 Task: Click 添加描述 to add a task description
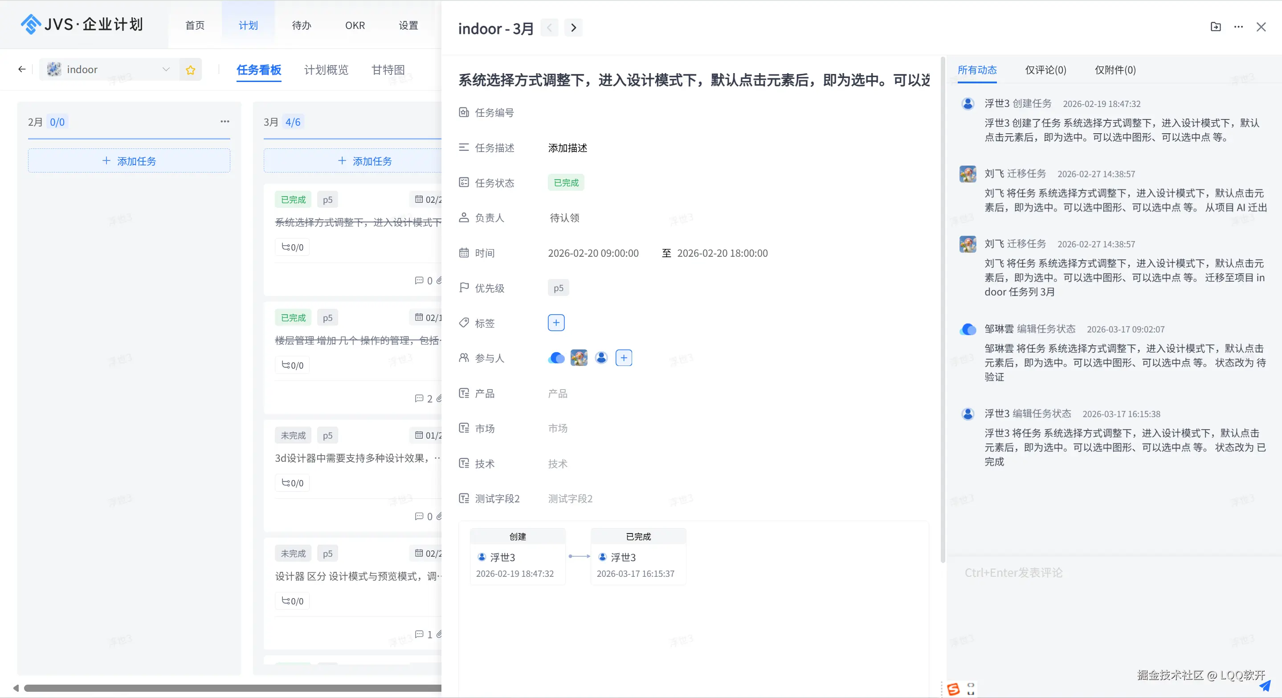click(567, 148)
